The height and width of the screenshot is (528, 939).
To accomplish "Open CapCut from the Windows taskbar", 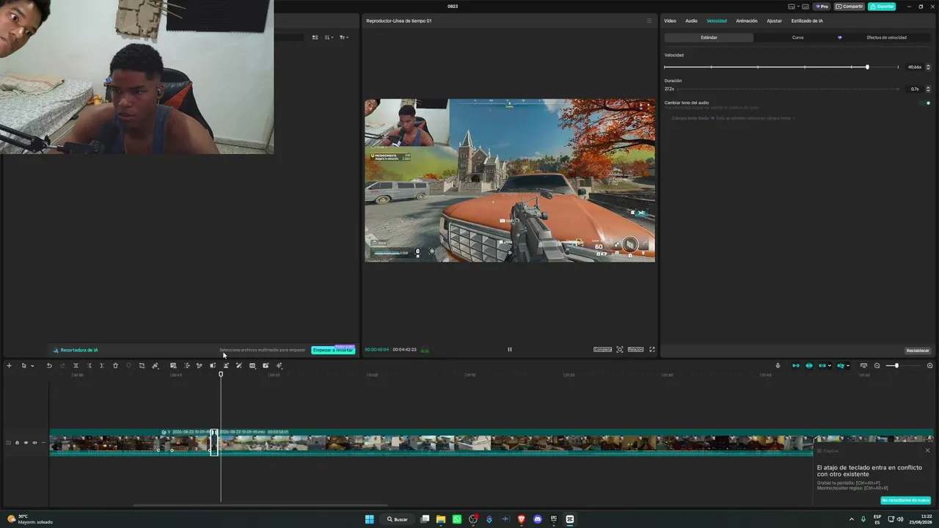I will coord(570,519).
